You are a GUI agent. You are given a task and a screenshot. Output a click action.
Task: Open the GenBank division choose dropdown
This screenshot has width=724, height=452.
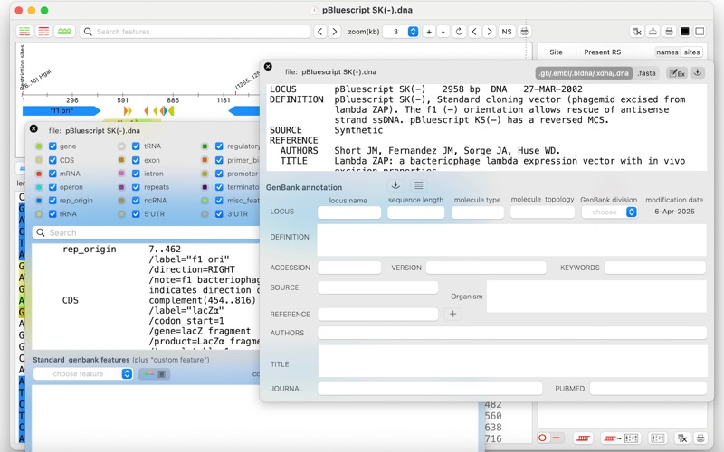click(x=609, y=212)
